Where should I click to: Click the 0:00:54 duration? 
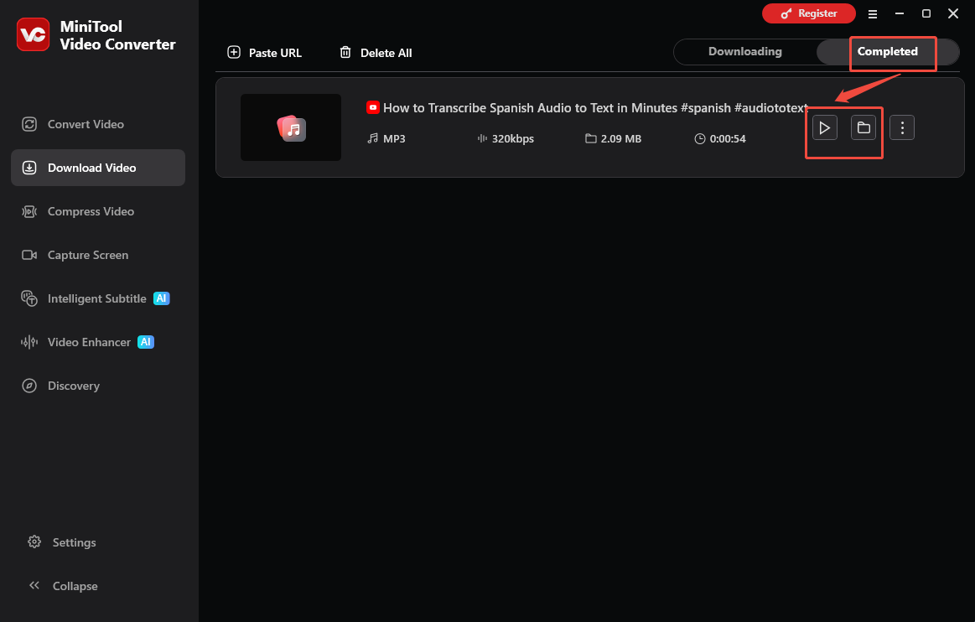click(728, 138)
